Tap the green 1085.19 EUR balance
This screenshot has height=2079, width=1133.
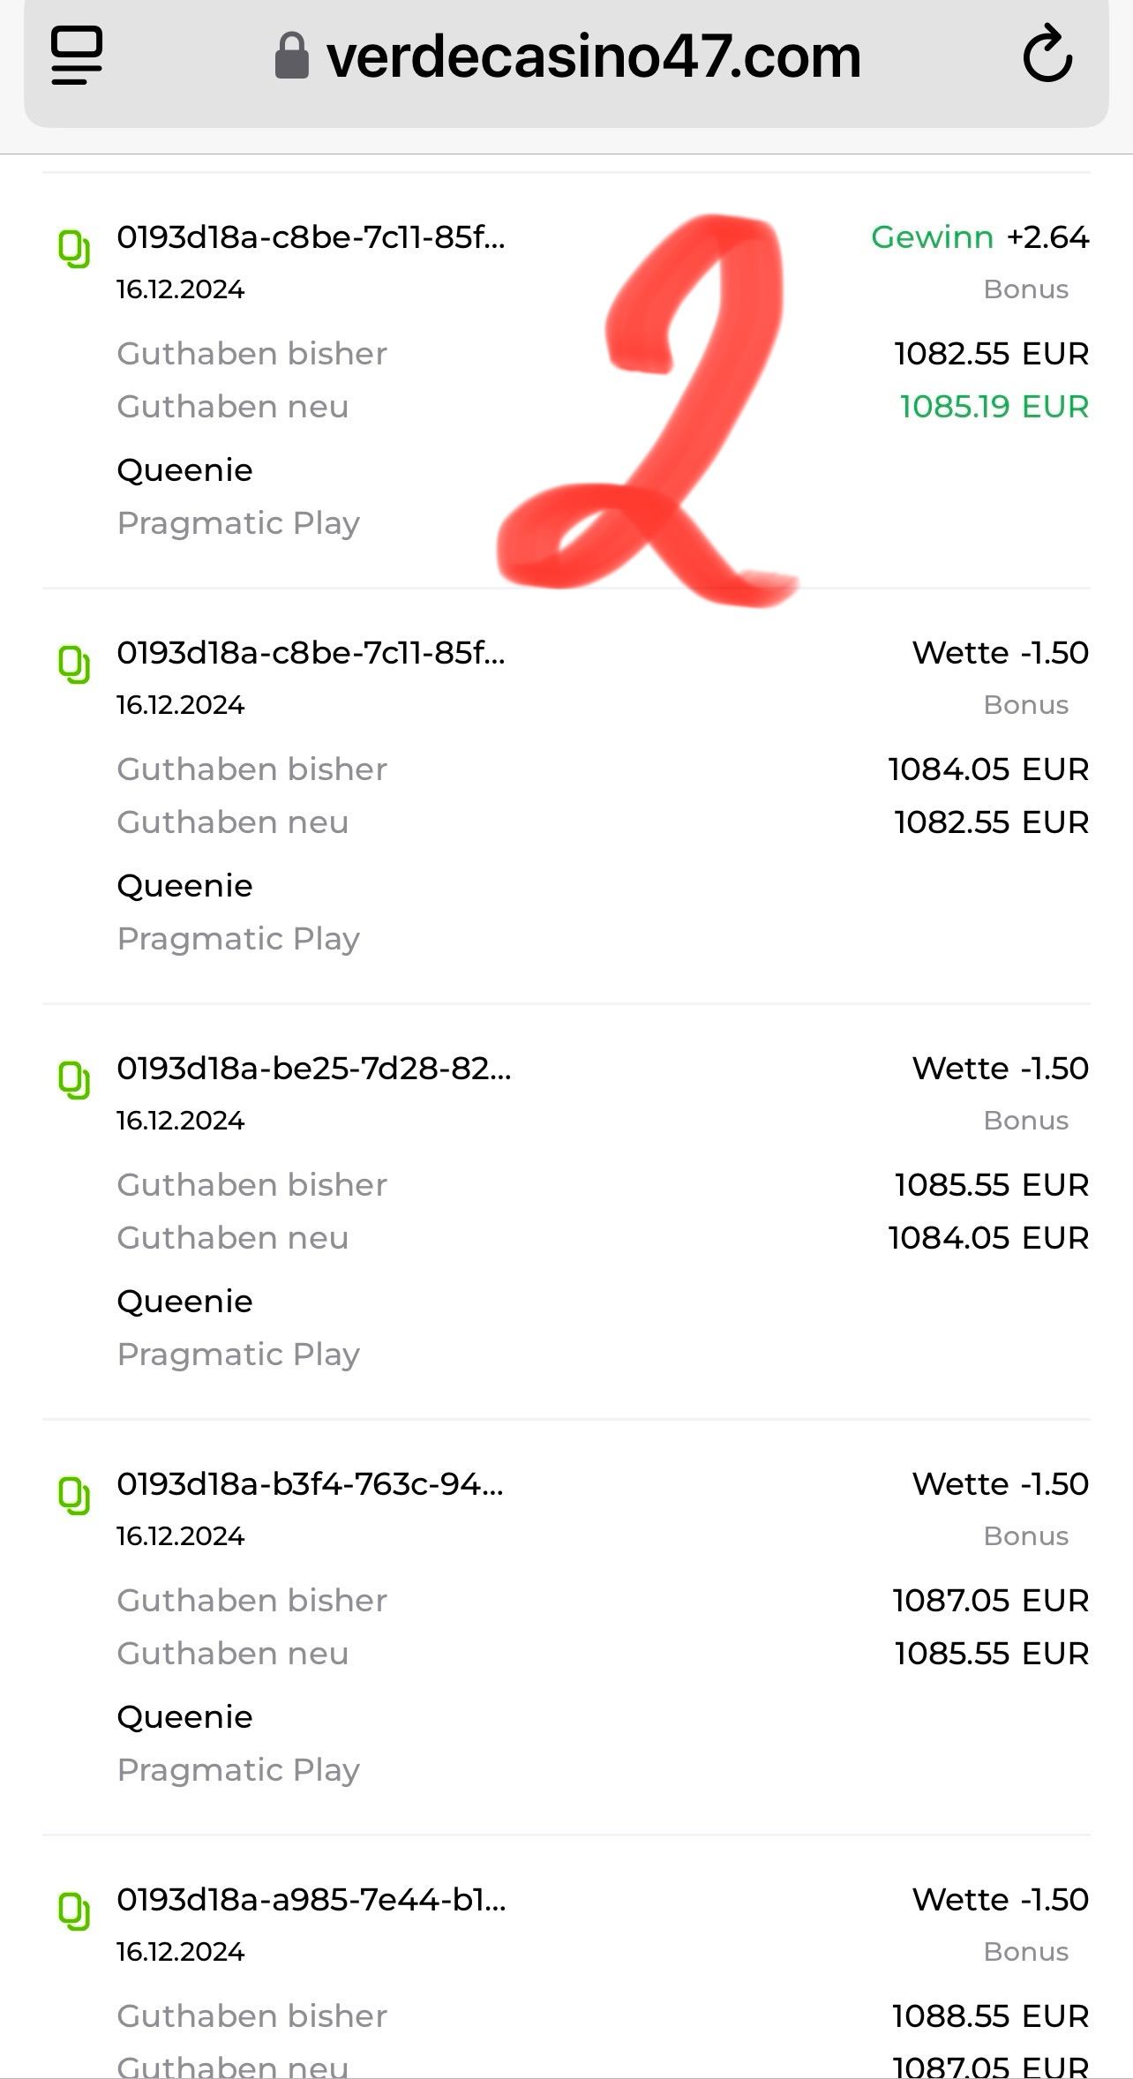tap(994, 407)
